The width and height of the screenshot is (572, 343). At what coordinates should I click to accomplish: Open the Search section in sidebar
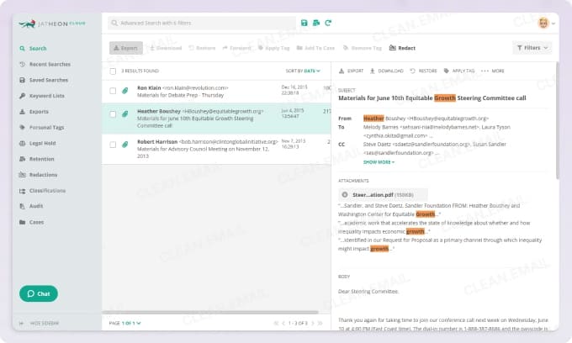point(38,49)
